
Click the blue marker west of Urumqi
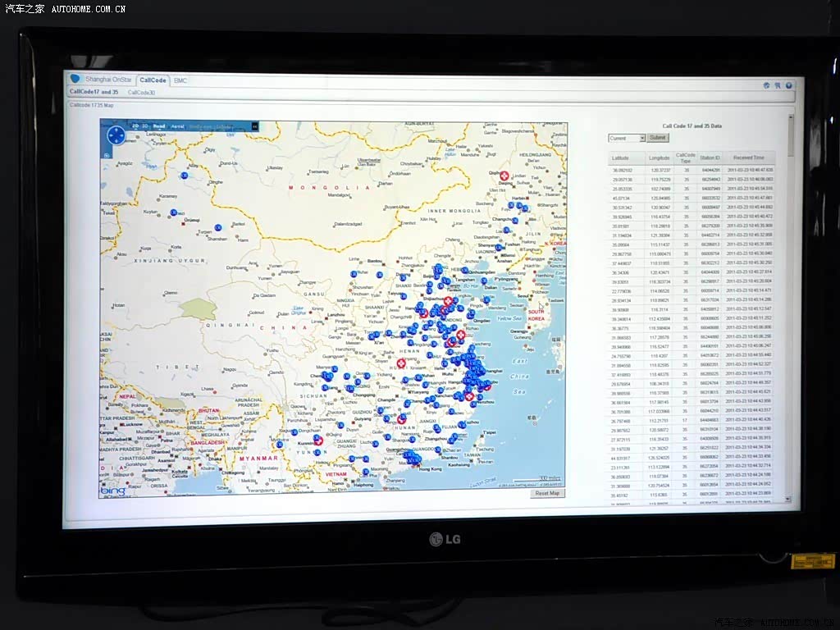(x=174, y=212)
